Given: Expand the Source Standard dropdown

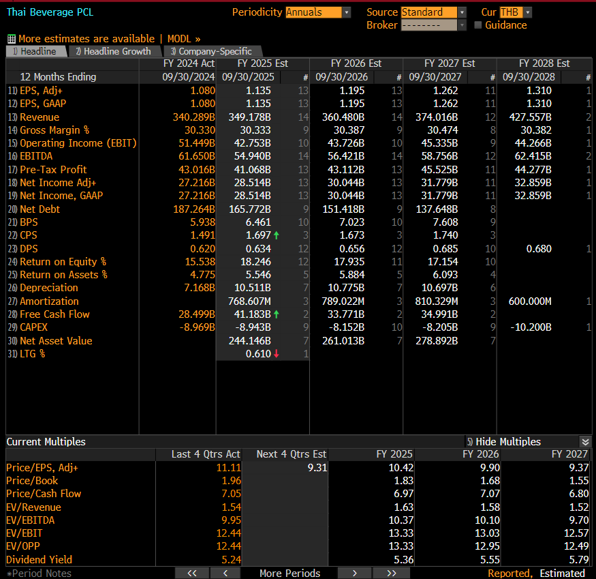Looking at the screenshot, I should (462, 12).
